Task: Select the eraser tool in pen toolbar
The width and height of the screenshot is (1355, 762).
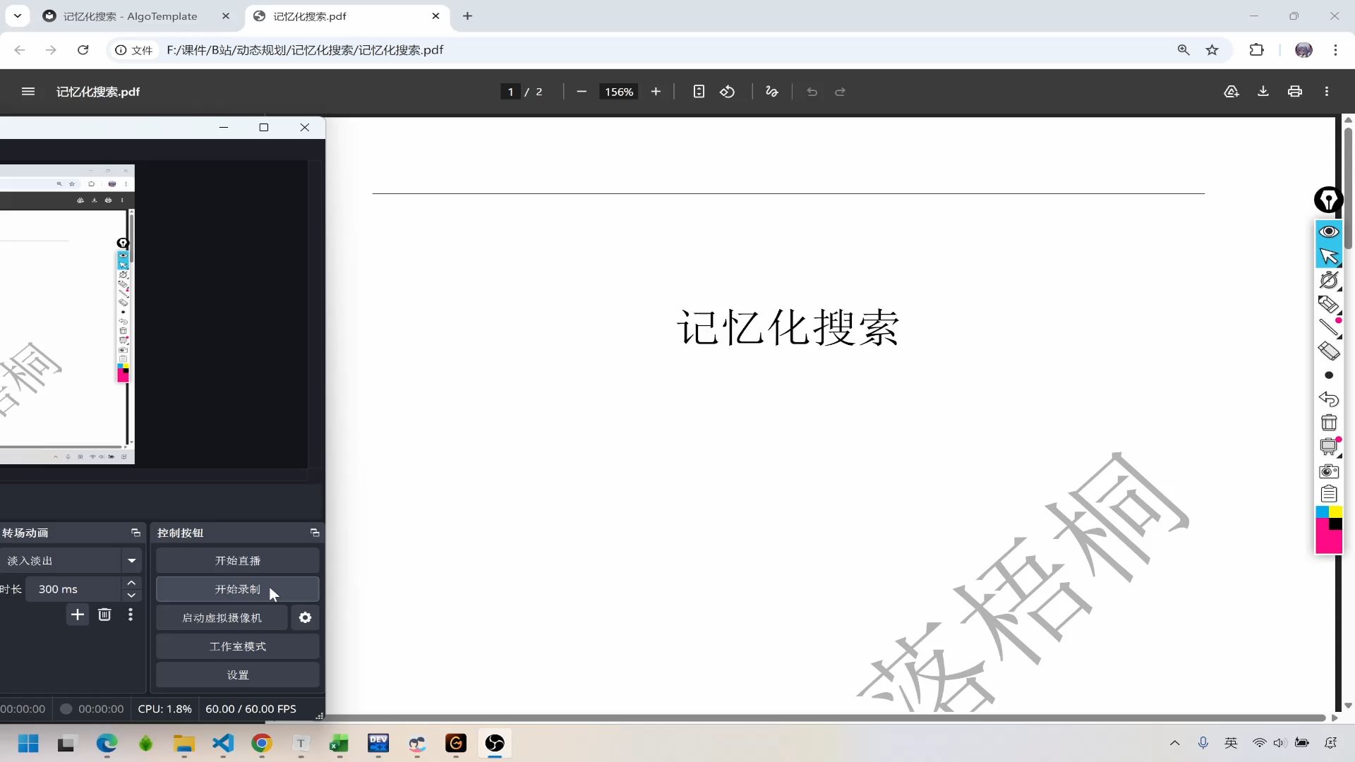Action: tap(1328, 351)
